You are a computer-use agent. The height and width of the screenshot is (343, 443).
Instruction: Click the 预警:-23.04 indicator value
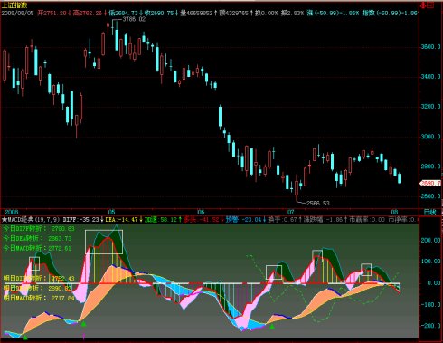(243, 219)
